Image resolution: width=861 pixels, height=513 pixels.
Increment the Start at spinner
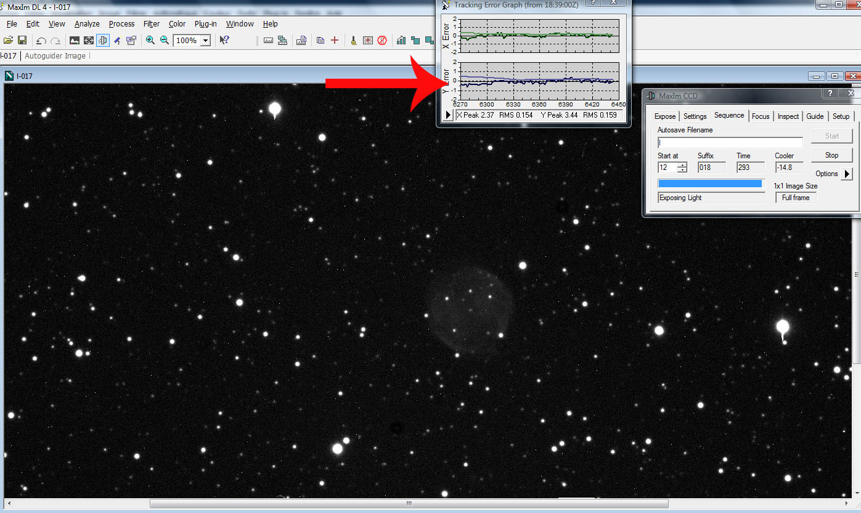[682, 164]
